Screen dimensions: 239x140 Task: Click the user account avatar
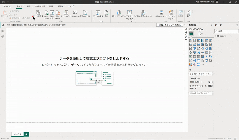(x=217, y=2)
